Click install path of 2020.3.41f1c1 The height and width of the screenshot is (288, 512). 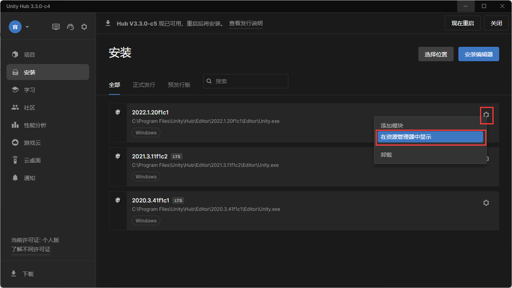click(x=206, y=209)
